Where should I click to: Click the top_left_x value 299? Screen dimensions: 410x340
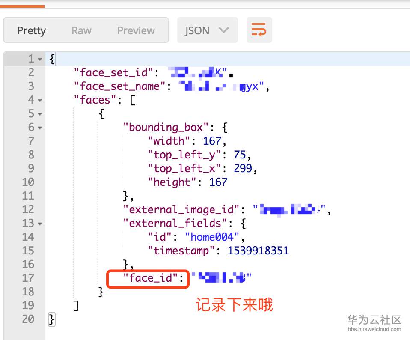(x=243, y=168)
